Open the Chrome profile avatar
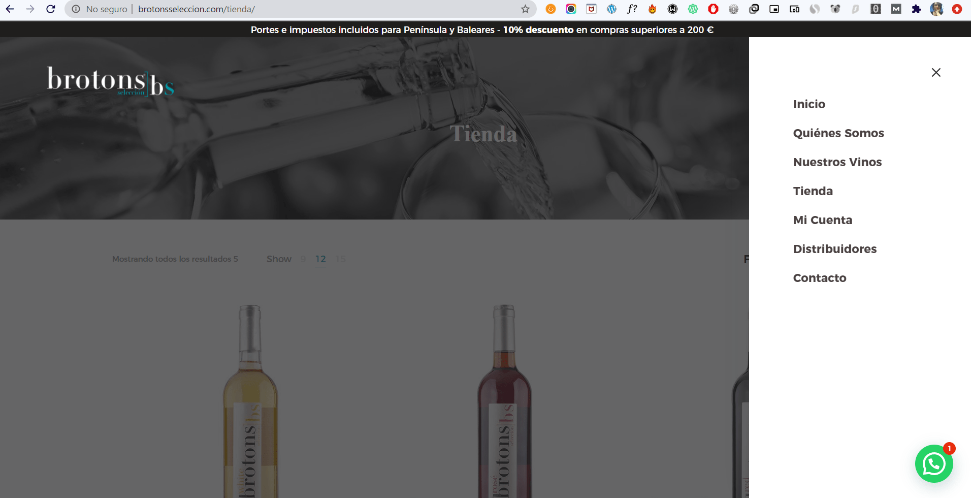 pyautogui.click(x=936, y=9)
